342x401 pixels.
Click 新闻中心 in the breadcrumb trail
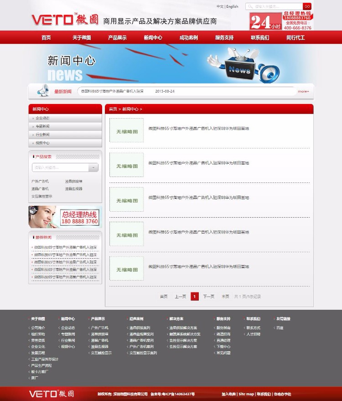pos(130,109)
